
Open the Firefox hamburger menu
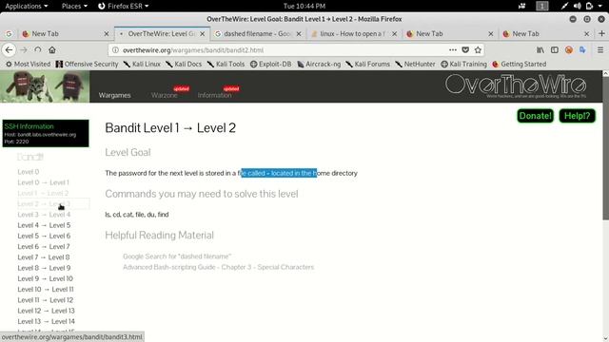(600, 50)
